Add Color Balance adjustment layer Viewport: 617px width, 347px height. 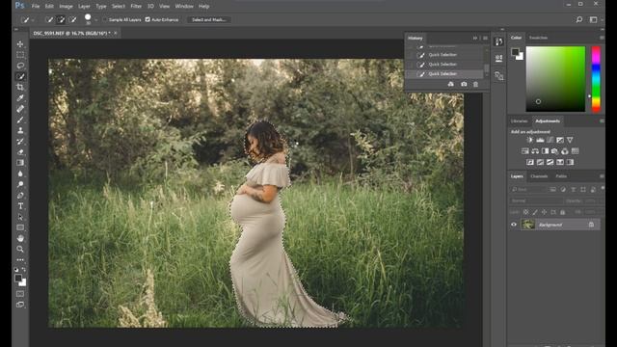(x=535, y=151)
